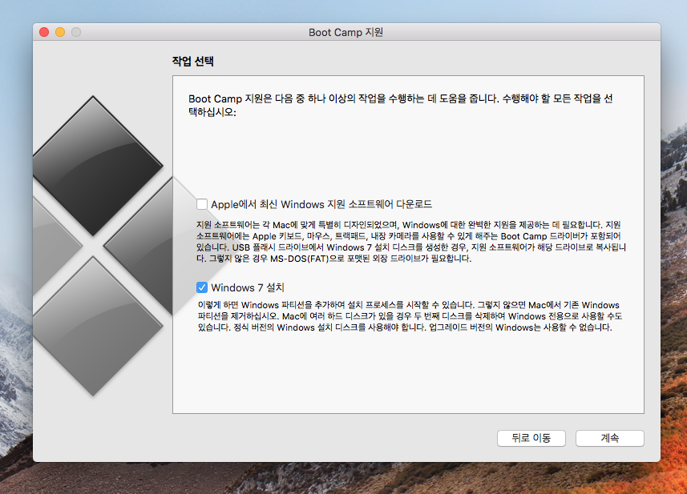Click the intro paragraph starting Boot Camp 지원은

click(x=401, y=105)
